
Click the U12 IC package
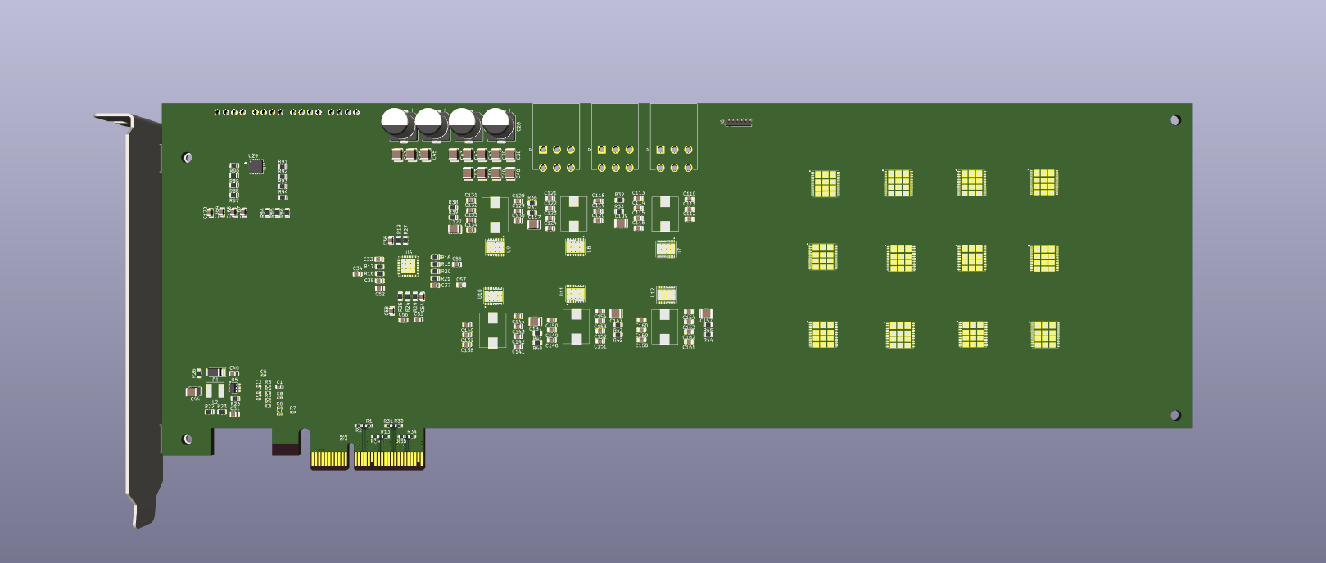[x=666, y=294]
